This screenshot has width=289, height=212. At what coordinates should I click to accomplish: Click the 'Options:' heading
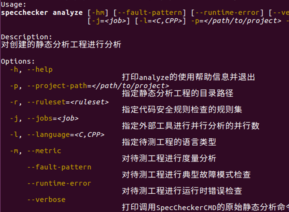(18, 61)
